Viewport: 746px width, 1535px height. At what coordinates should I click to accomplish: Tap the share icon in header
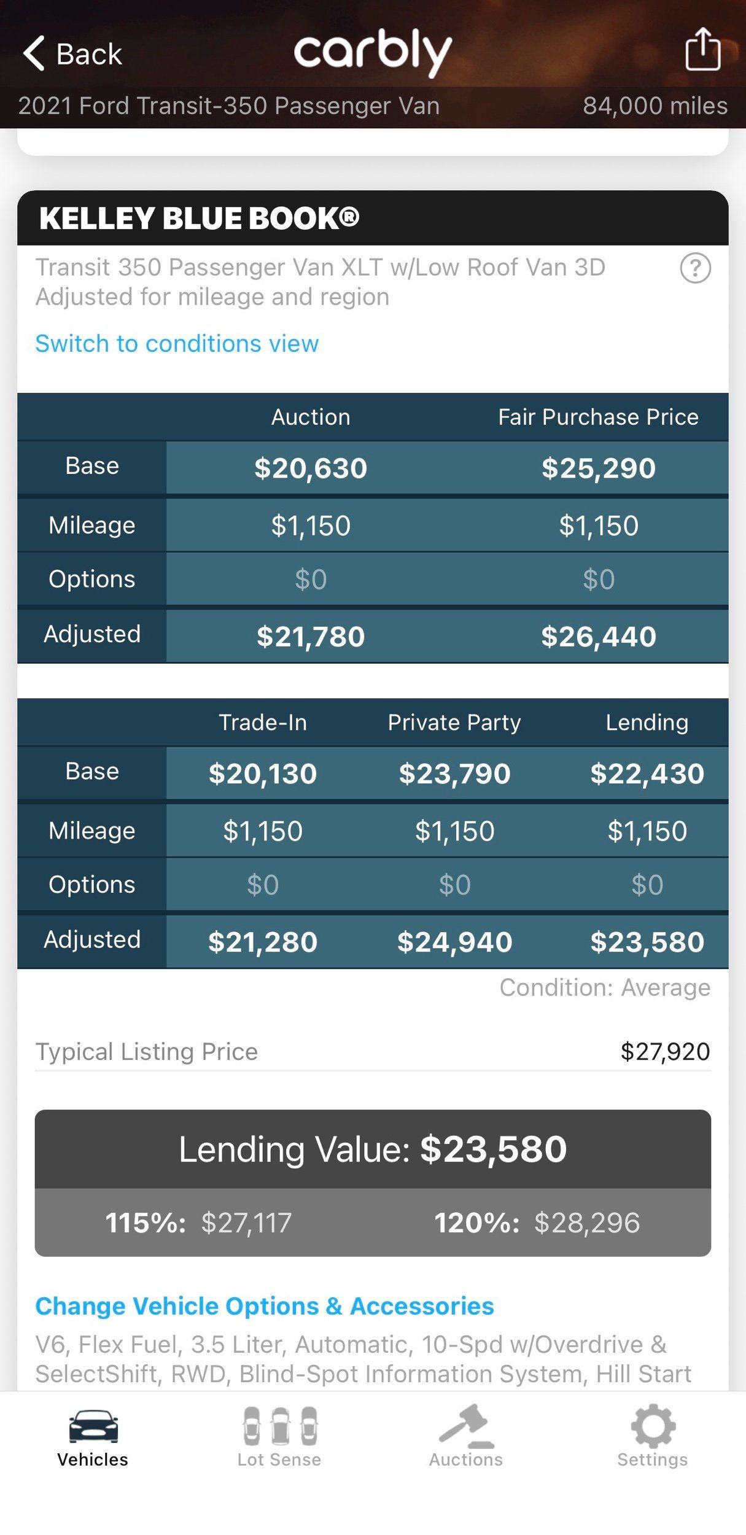pyautogui.click(x=702, y=49)
